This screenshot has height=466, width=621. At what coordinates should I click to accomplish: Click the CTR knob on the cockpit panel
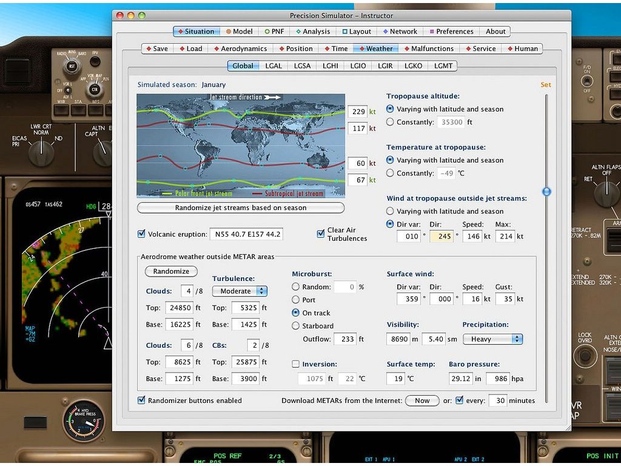point(94,89)
